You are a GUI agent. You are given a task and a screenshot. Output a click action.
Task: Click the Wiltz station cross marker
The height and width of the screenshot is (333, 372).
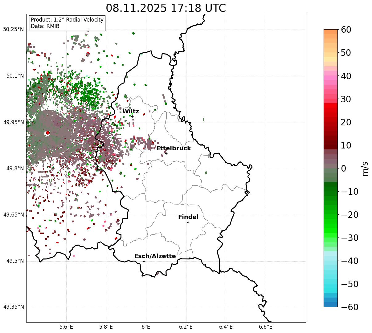[133, 116]
